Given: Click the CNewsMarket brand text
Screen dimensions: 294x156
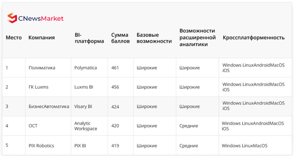Looking at the screenshot, I should point(41,19).
